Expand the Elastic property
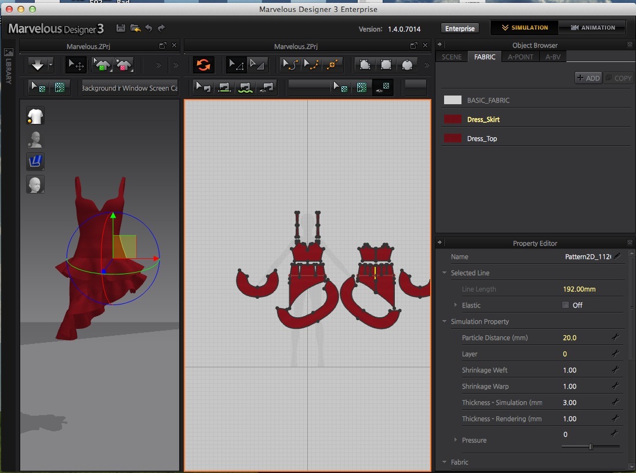 click(456, 305)
